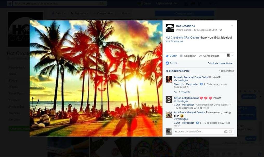Click the Compartilhar arrow icon
264x157 pixels.
(200, 56)
